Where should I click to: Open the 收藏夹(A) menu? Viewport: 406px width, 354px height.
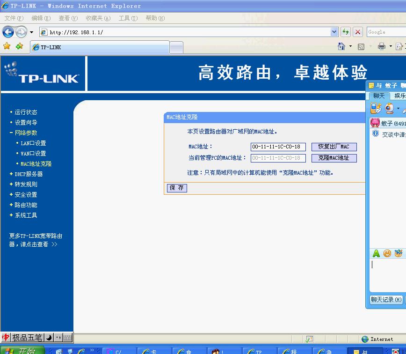click(x=98, y=18)
